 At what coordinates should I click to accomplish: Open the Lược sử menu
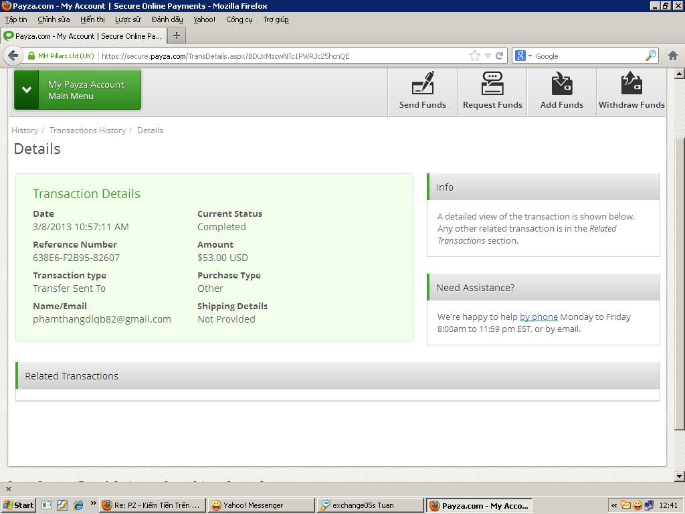tap(128, 19)
